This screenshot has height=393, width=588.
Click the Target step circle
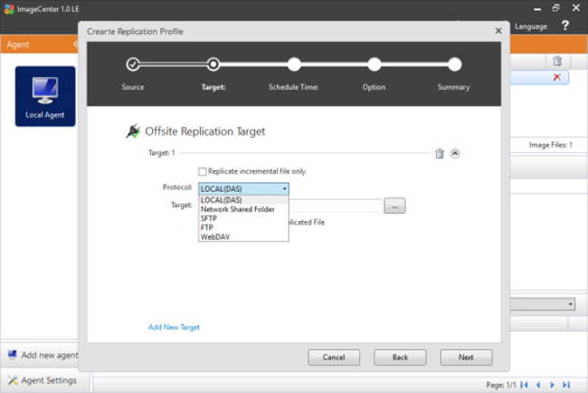213,64
